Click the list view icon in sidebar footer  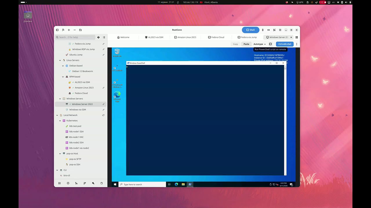(x=60, y=183)
